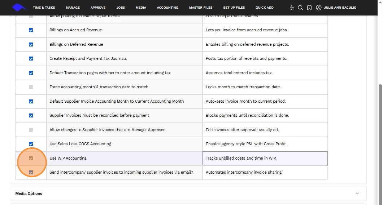Click the Media Options section header

29,193
